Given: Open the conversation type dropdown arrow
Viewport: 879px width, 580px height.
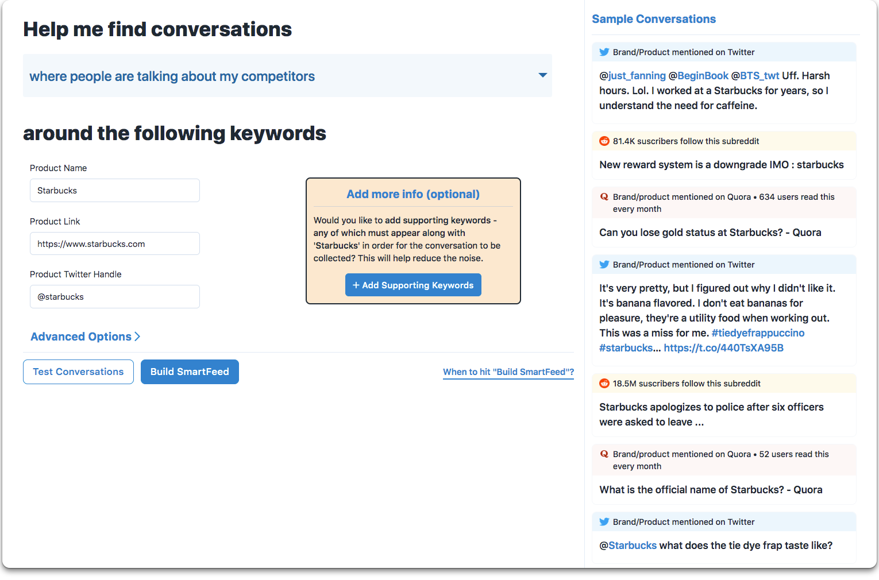Looking at the screenshot, I should click(542, 75).
